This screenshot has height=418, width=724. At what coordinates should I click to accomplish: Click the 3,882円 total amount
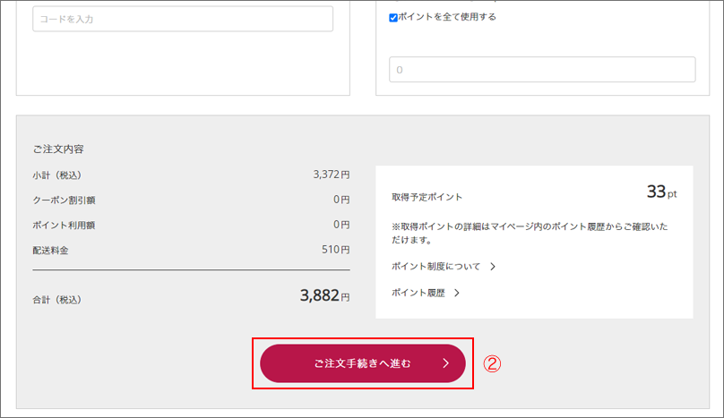[x=324, y=296]
